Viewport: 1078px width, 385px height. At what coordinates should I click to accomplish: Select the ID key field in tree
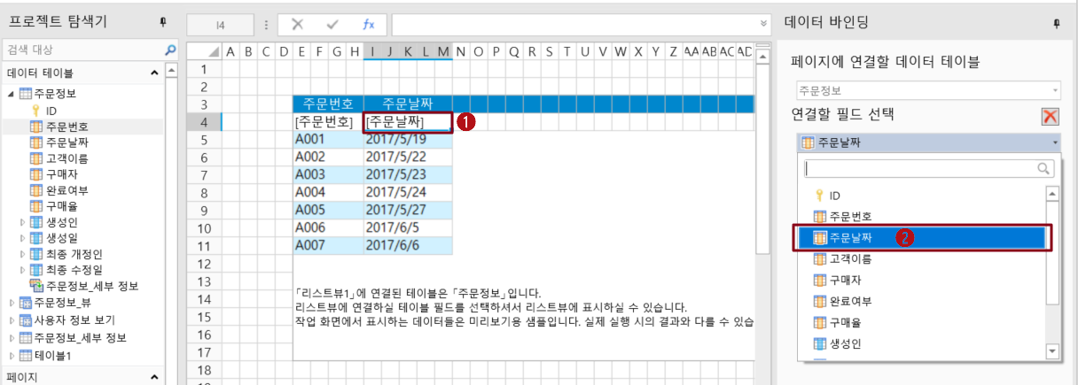51,110
